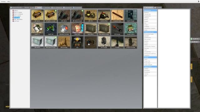Open the FA:S 2.0 Ammo category
200x112 pixels.
tap(18, 12)
